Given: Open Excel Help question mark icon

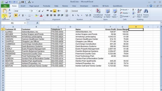Looking at the screenshot, I should pyautogui.click(x=151, y=6).
